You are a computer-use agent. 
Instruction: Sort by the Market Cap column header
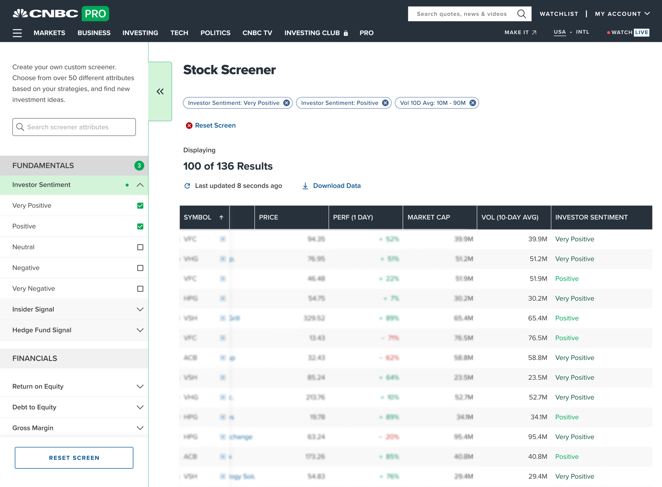(440, 217)
